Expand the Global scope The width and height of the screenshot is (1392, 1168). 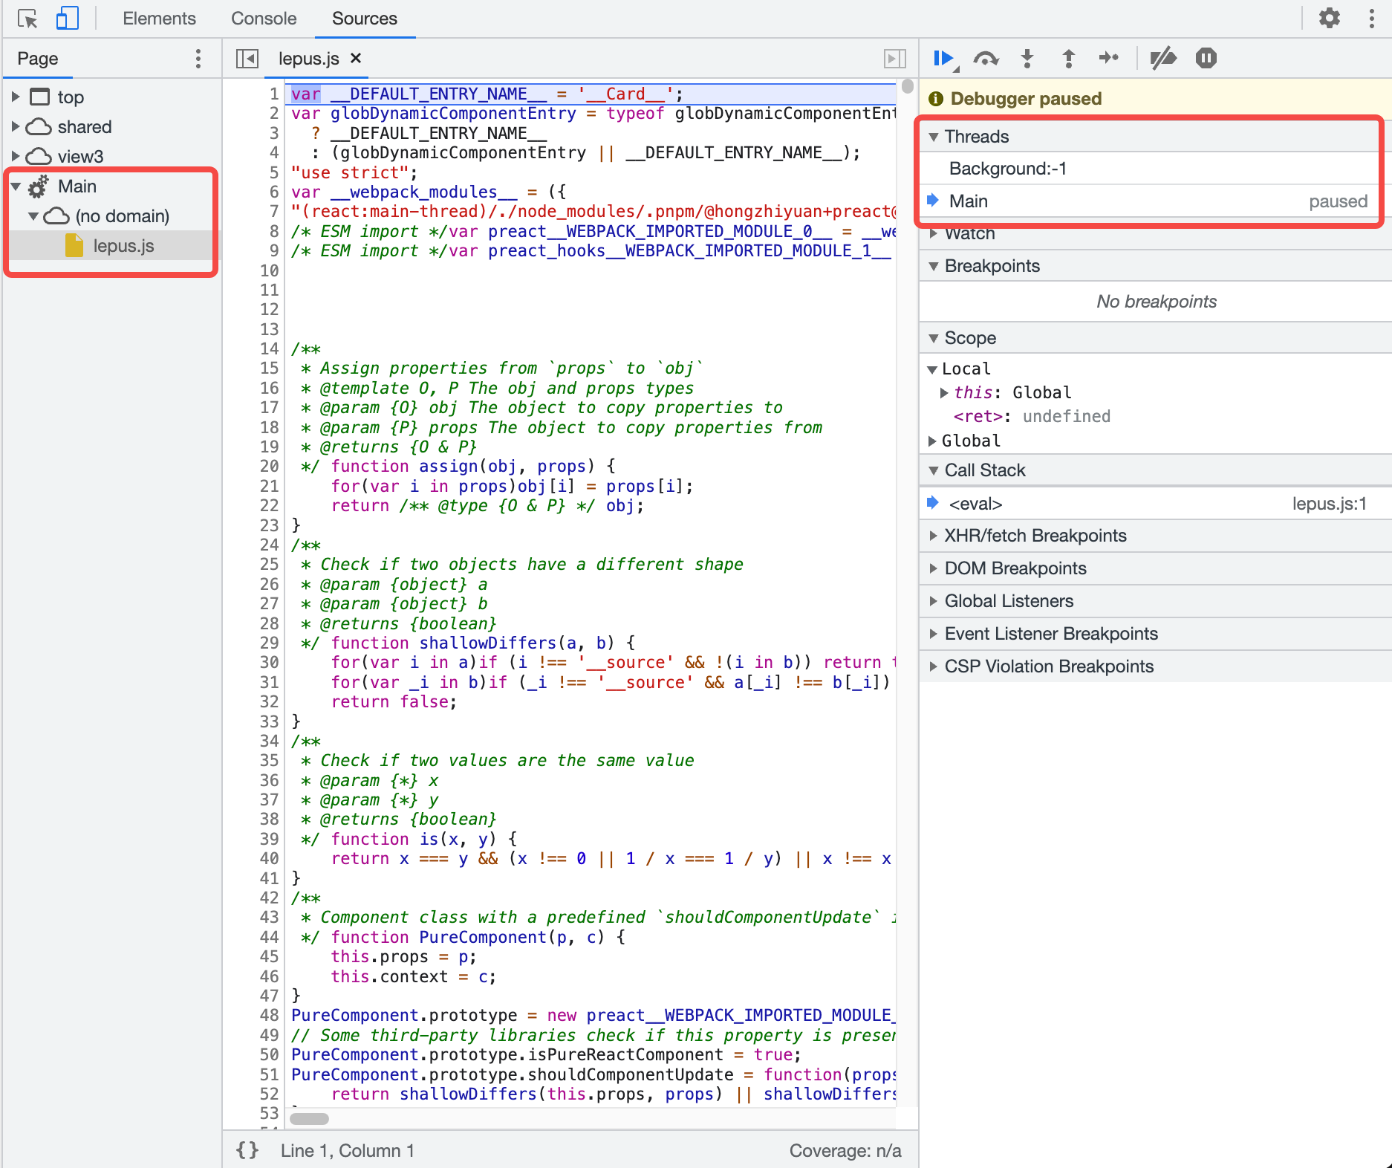click(x=931, y=441)
